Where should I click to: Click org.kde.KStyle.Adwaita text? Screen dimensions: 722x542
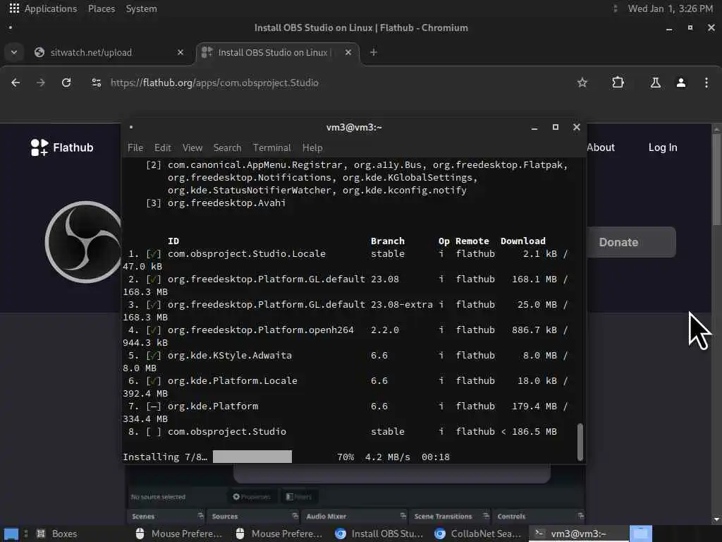pyautogui.click(x=230, y=356)
